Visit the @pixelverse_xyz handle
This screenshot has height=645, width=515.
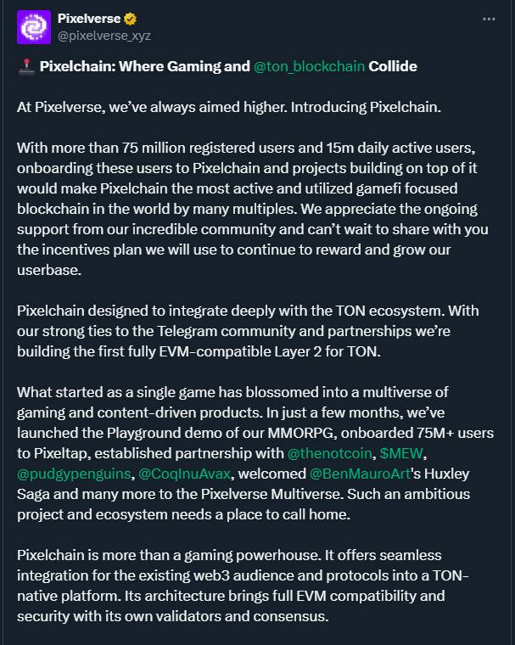point(104,36)
